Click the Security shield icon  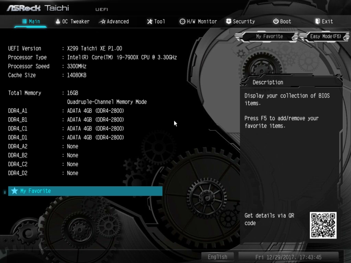(229, 21)
